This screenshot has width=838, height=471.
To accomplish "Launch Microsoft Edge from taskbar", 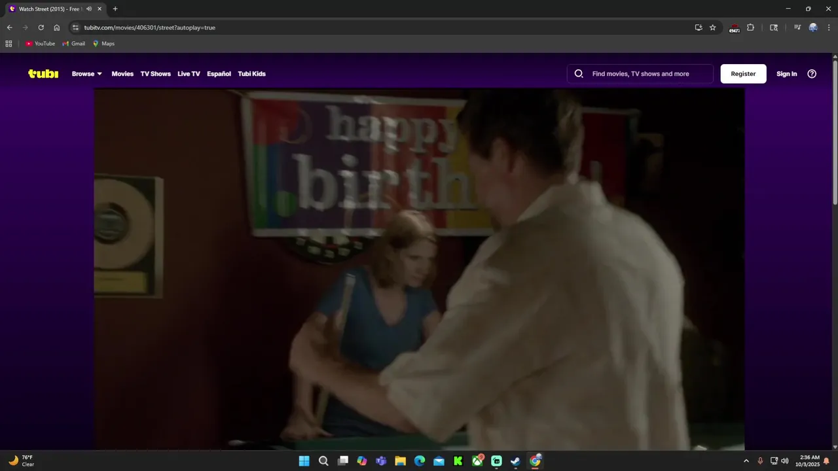I will 420,461.
